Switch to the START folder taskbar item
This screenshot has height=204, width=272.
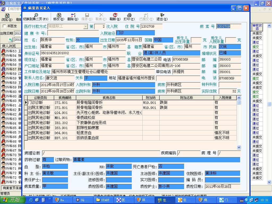click(103, 200)
